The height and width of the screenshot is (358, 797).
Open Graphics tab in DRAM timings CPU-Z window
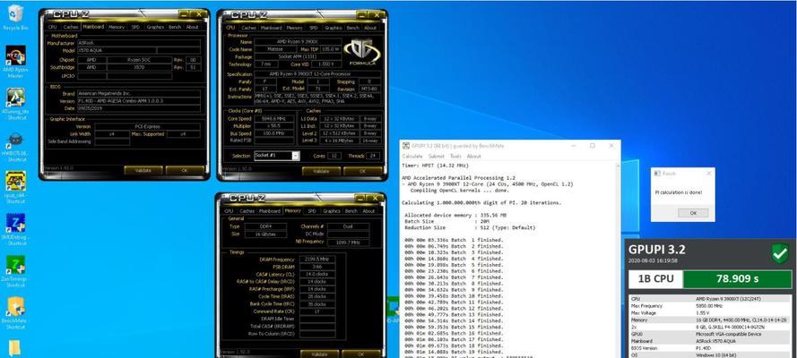[332, 211]
